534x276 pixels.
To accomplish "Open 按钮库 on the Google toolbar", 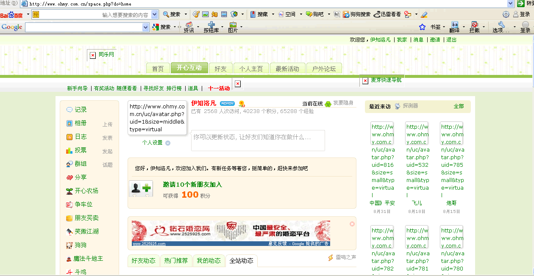I will [211, 28].
